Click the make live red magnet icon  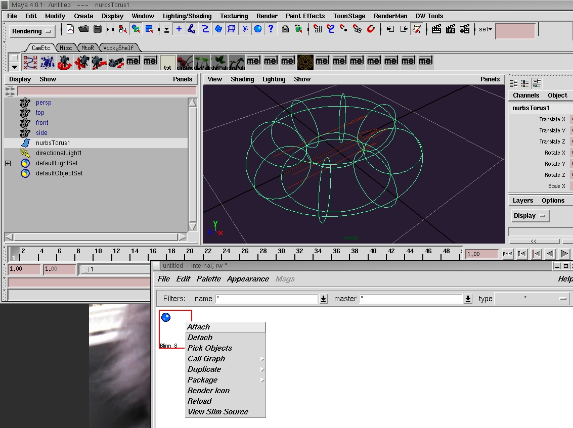pos(371,29)
